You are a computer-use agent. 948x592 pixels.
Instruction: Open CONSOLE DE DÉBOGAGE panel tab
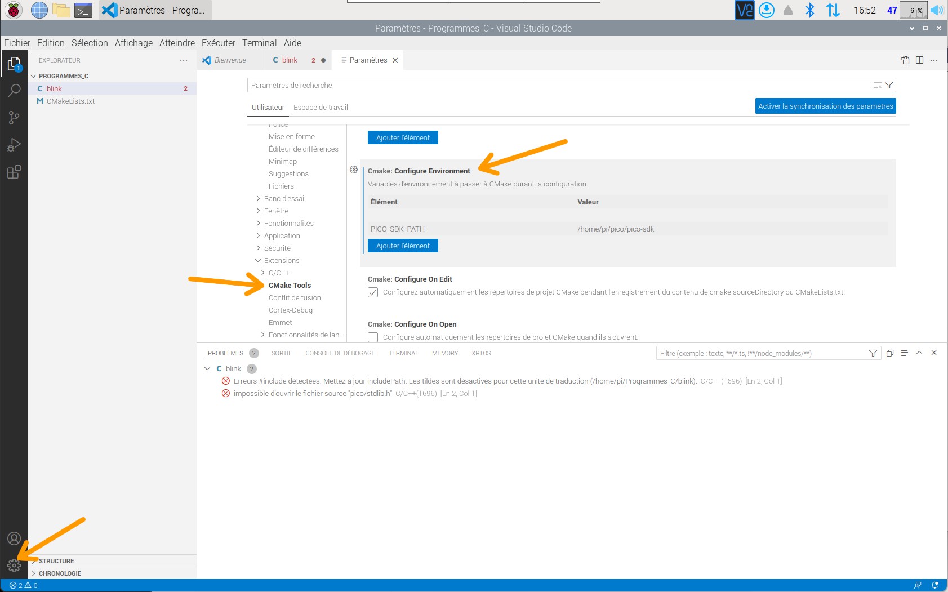coord(340,353)
